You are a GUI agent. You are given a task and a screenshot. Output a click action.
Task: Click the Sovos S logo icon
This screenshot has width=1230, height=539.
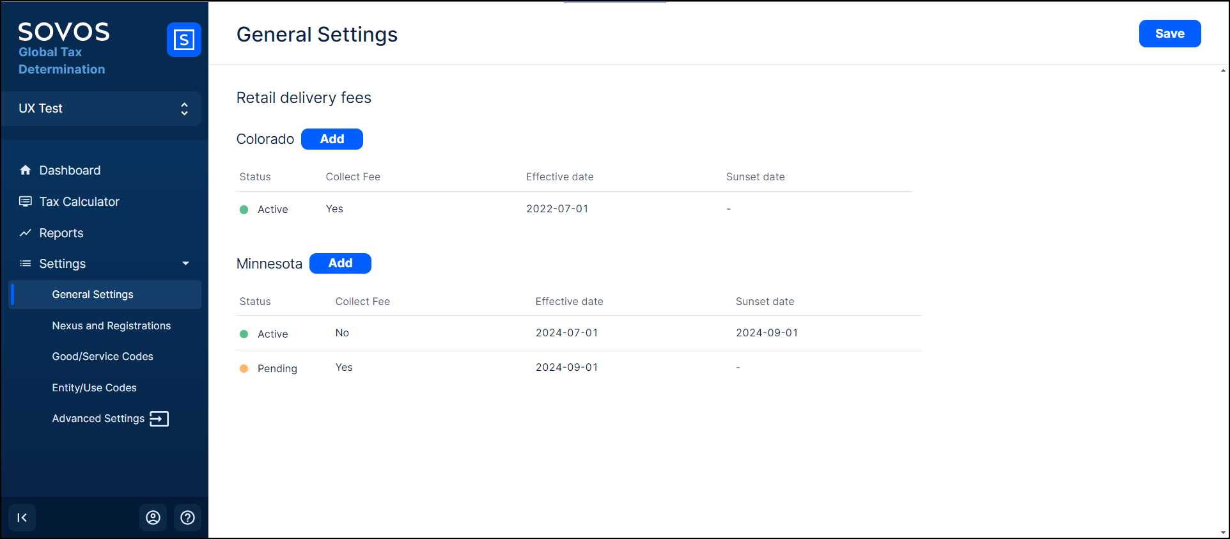click(183, 40)
